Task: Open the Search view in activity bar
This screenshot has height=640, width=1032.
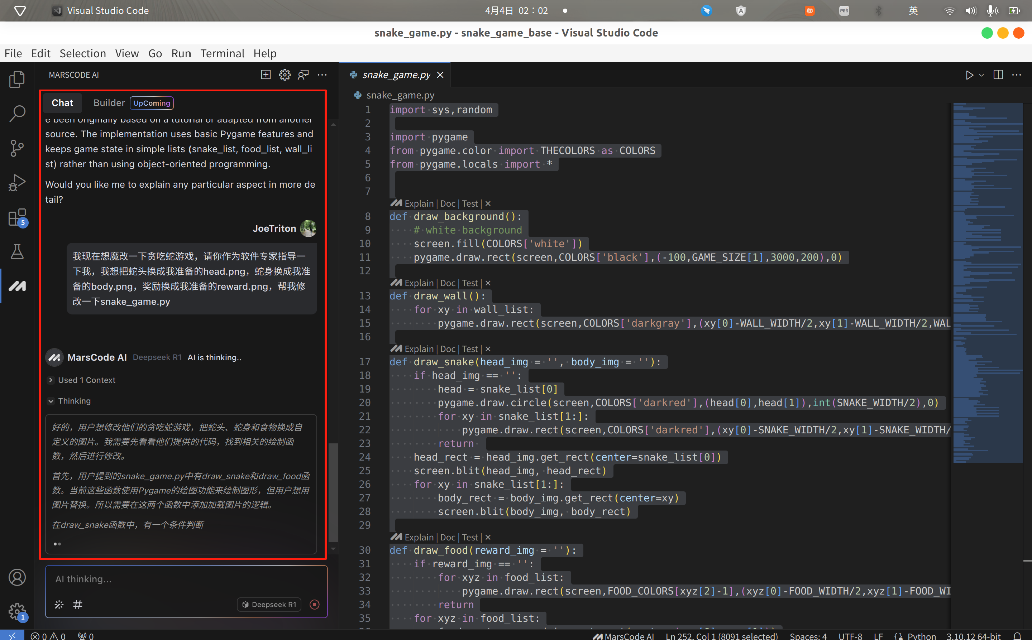Action: (17, 114)
